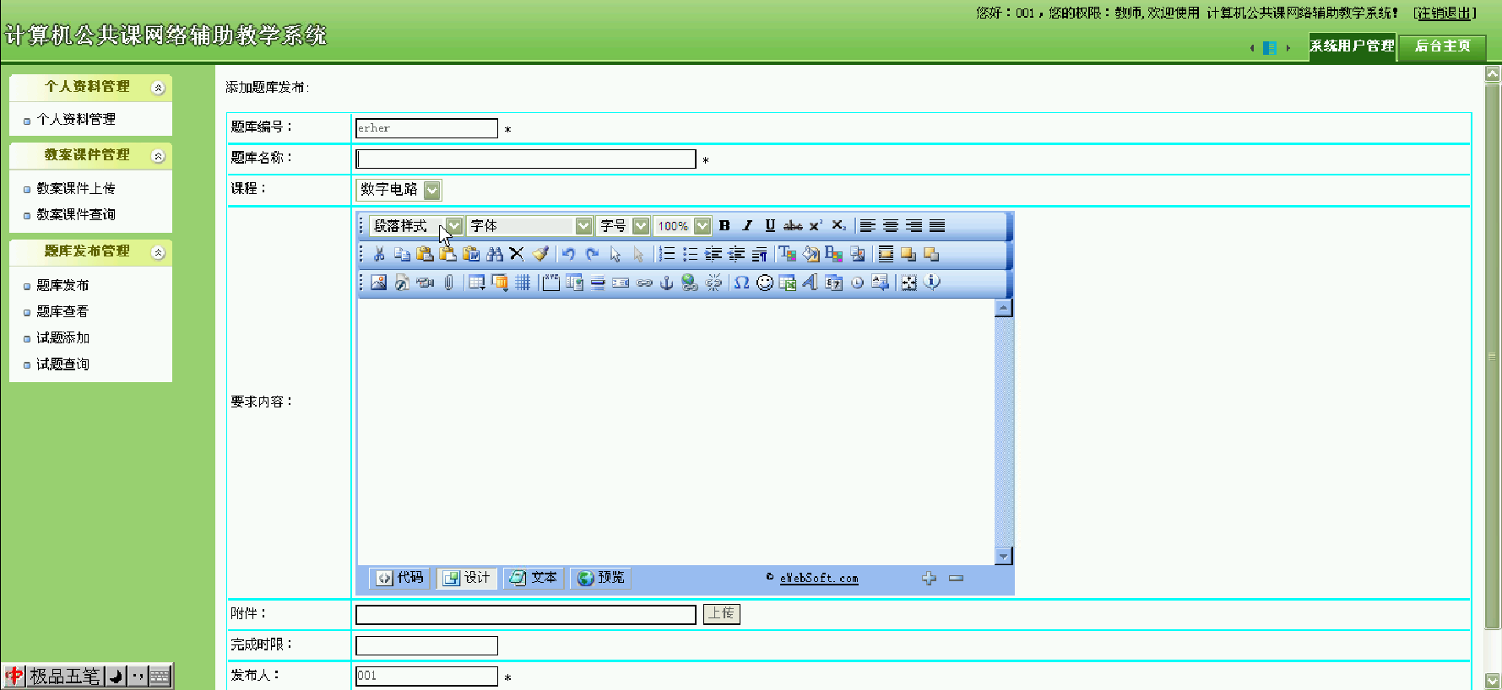Screen dimensions: 1502x690
Task: Open the 系统用户管理 top tab
Action: [1352, 46]
